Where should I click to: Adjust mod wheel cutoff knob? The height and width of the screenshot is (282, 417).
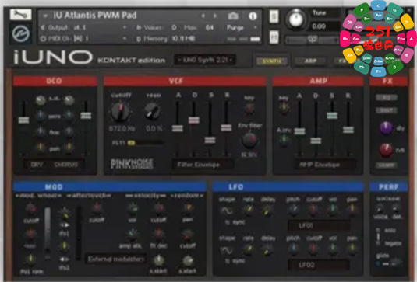(31, 210)
